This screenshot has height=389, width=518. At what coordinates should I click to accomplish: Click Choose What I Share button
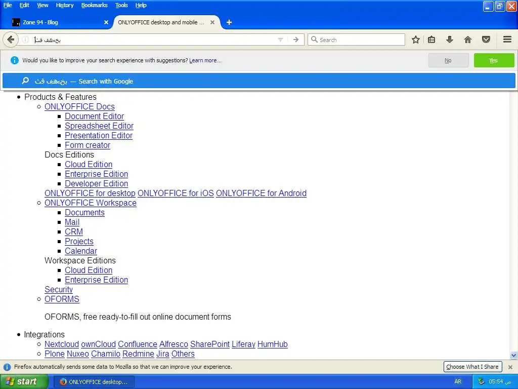472,367
